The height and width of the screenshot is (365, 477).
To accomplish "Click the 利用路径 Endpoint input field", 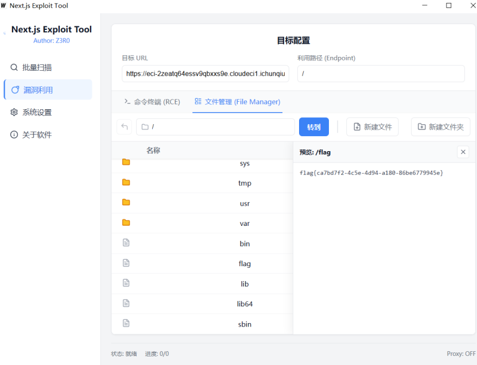I will coord(381,74).
